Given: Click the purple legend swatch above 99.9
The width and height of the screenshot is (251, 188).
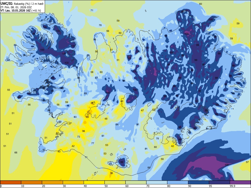Looking at the screenshot, I should tap(240, 182).
